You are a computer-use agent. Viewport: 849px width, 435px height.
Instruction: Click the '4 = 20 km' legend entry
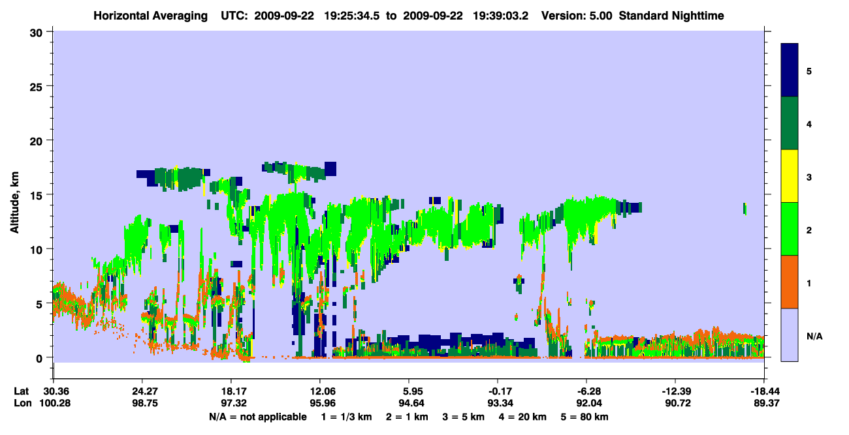pyautogui.click(x=522, y=416)
